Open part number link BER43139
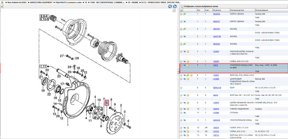The image size is (288, 139). coord(217,88)
